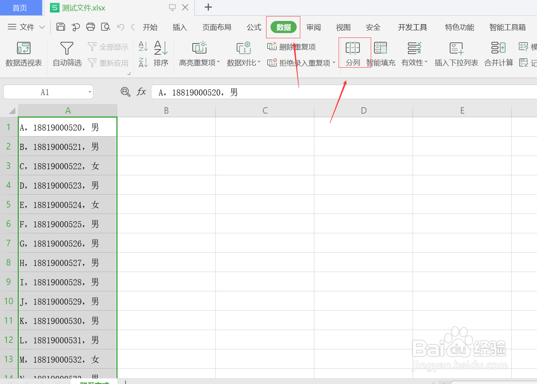The image size is (537, 384).
Task: Close the 测试文件.xlsx document tab
Action: point(185,7)
